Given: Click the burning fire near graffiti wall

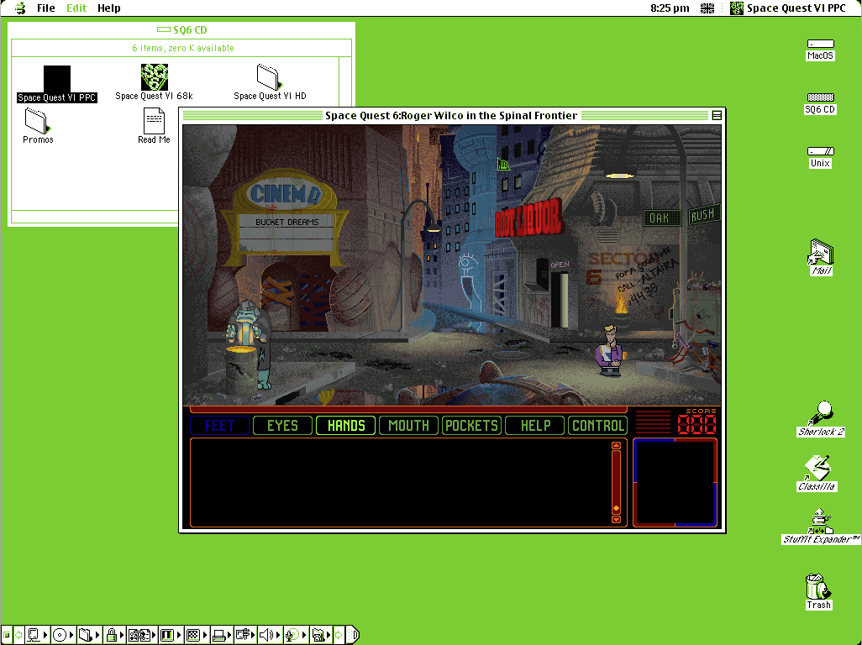Looking at the screenshot, I should [x=621, y=304].
